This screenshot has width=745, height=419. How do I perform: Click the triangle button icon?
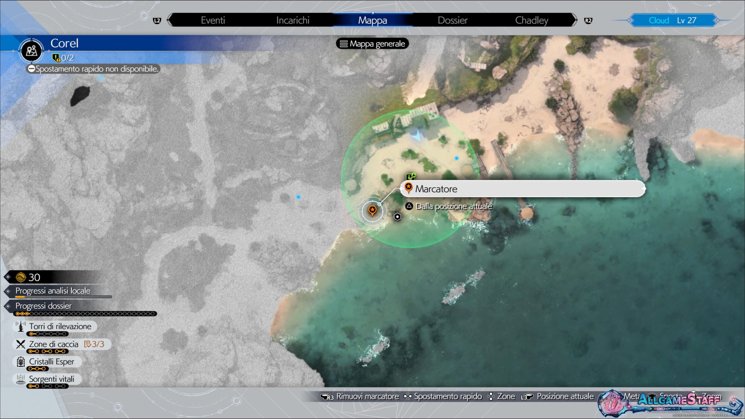point(409,206)
